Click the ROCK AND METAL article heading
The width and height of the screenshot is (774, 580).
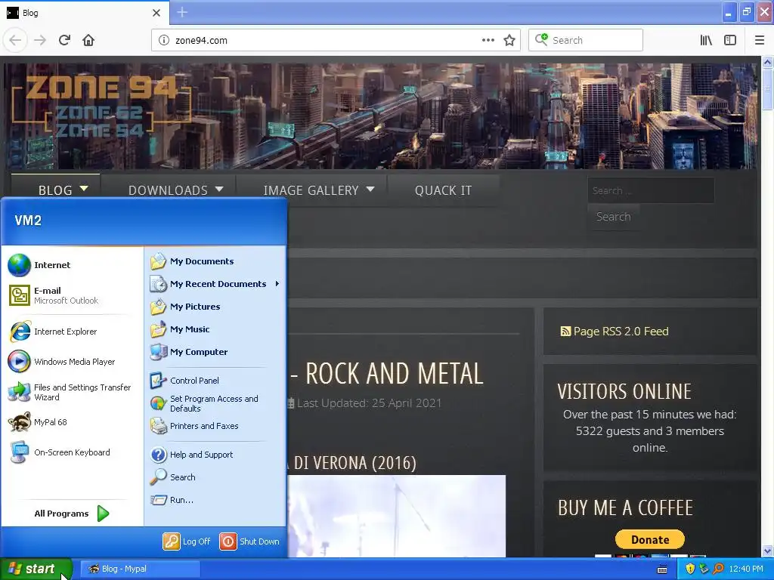(386, 373)
